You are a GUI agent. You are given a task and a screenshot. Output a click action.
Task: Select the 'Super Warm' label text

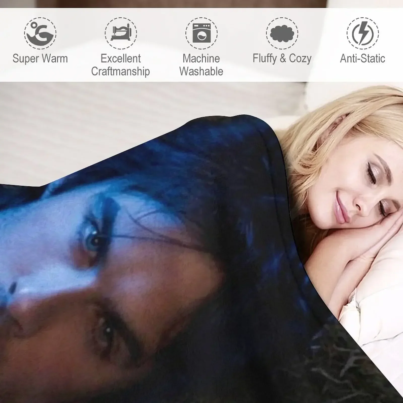tap(40, 58)
